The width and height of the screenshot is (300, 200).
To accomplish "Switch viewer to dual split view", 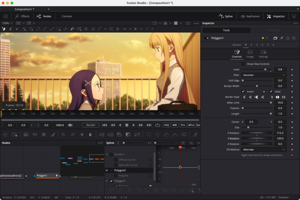I will tap(188, 23).
